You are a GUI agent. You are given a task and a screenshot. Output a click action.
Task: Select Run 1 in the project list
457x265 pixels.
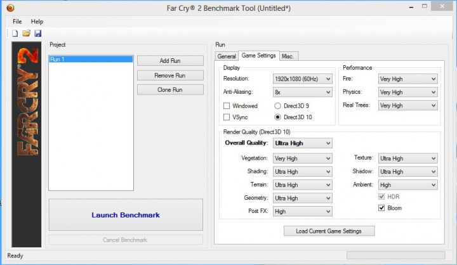point(91,59)
